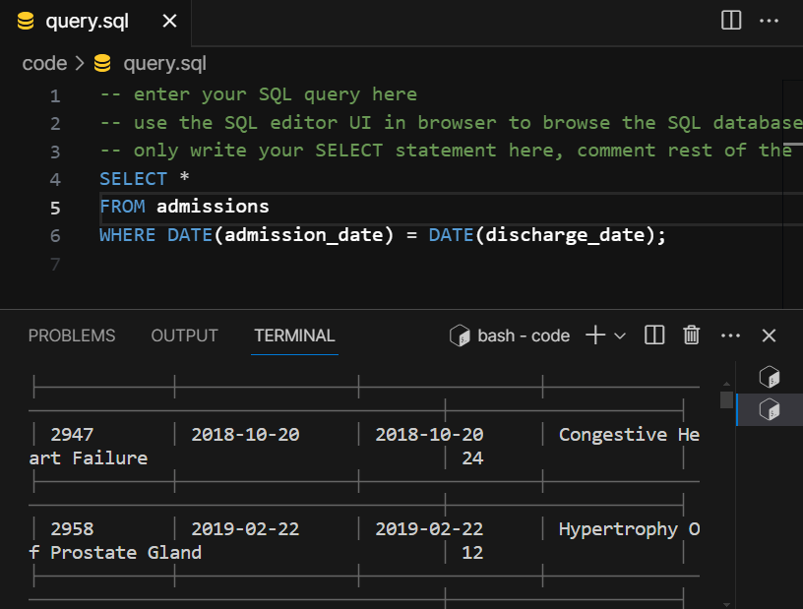Select the TERMINAL panel tab

pos(294,335)
